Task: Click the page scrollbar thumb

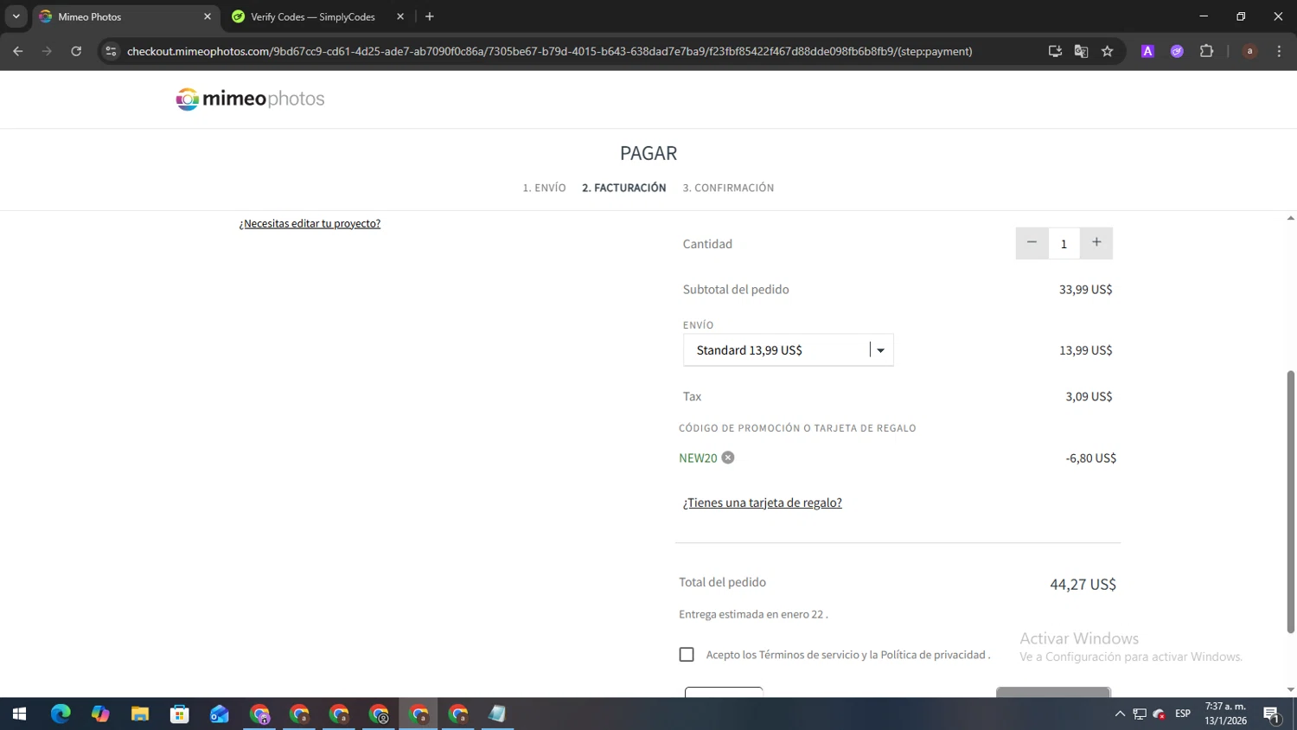Action: tap(1290, 502)
